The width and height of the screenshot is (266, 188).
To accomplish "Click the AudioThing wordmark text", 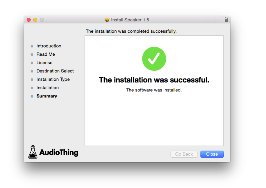I will coord(59,153).
